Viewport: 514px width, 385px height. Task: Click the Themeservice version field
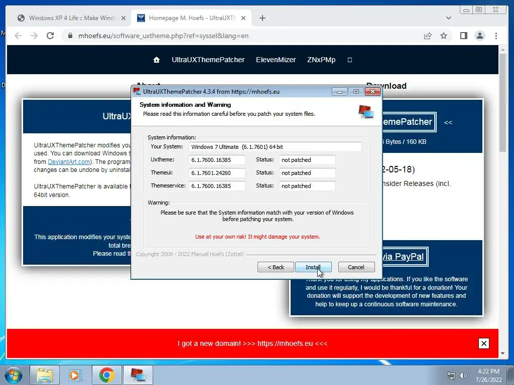point(217,186)
